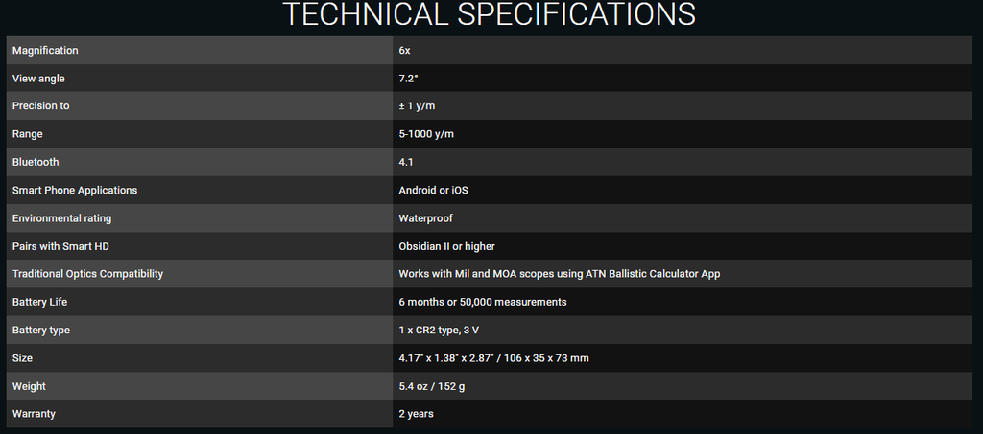This screenshot has width=983, height=434.
Task: Select the 5-1000 y/m range value
Action: [x=426, y=134]
